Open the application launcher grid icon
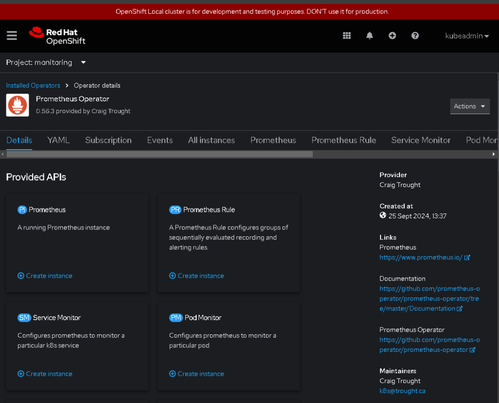499x403 pixels. click(346, 36)
